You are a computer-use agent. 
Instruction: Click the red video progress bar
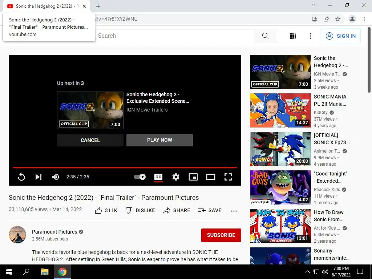click(125, 167)
